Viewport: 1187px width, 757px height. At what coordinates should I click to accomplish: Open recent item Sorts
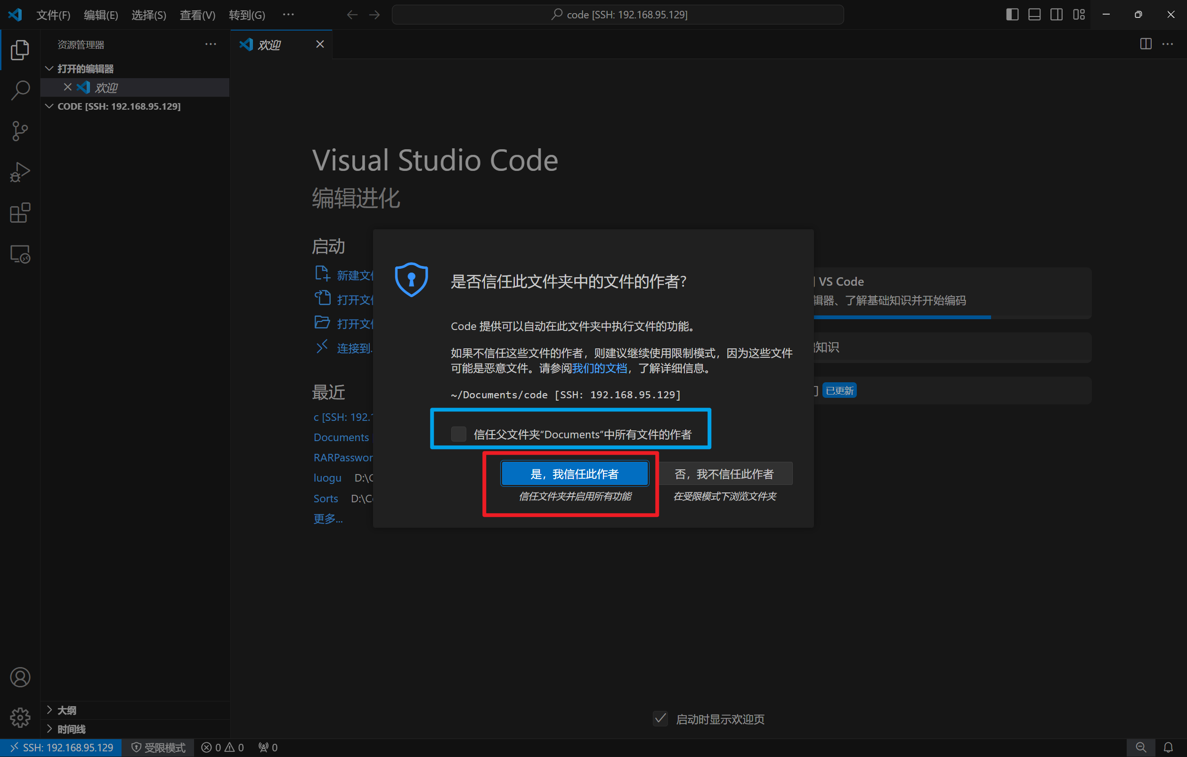(326, 498)
